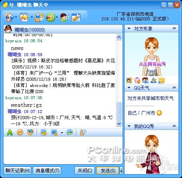
Task: Open the font settings green A icon
Action: (x=10, y=132)
